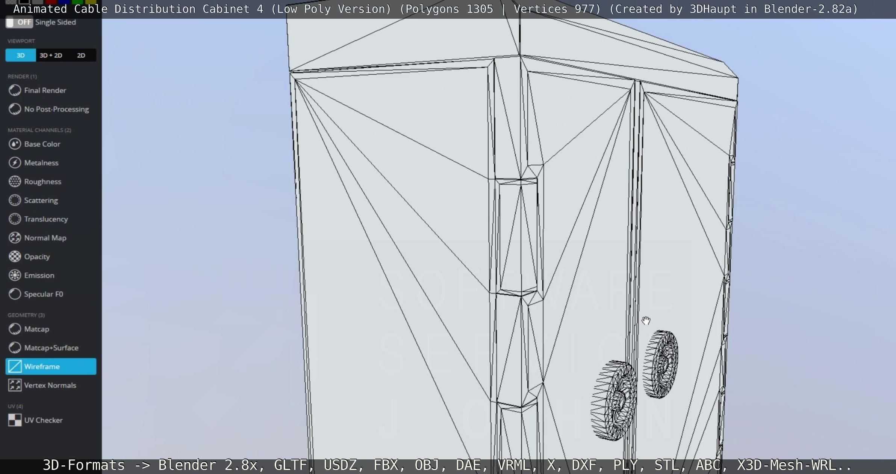Click the RENDER (1) section heading
The width and height of the screenshot is (896, 474).
click(22, 77)
